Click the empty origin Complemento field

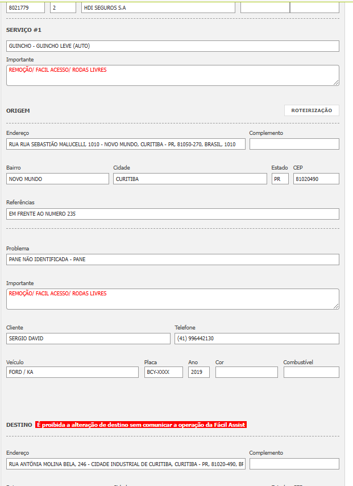(294, 144)
